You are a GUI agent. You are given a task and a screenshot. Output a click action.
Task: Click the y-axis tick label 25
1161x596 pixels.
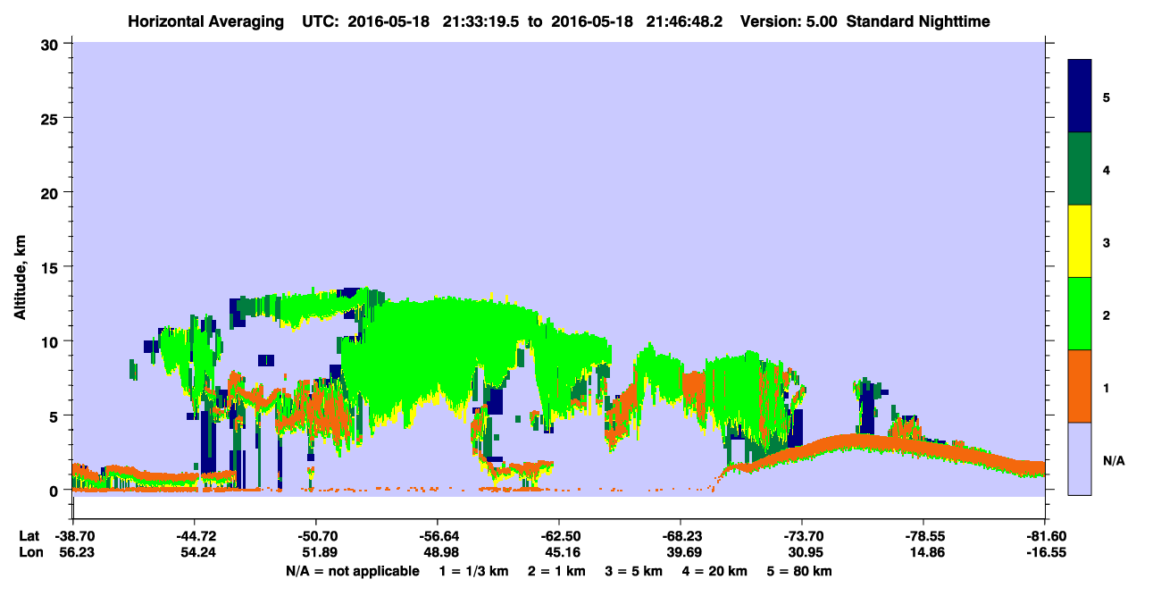point(51,118)
